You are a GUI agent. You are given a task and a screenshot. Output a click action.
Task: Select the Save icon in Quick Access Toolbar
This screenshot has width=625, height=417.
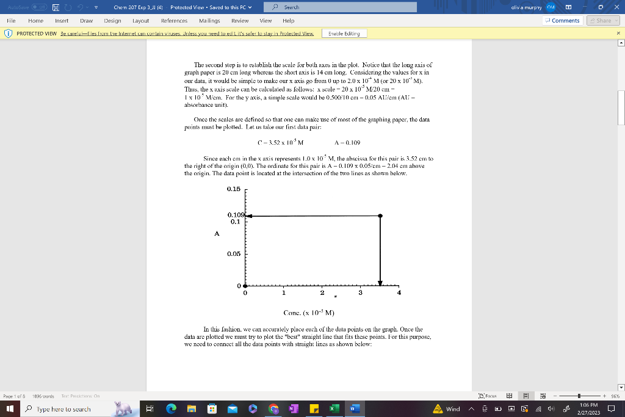click(56, 7)
